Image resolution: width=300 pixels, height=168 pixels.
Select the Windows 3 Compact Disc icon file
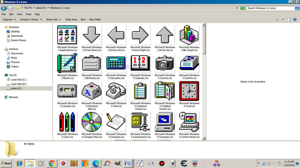(92, 122)
